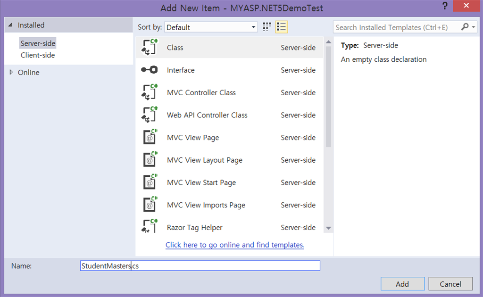Select the MVC View Imports Page icon

tap(150, 205)
